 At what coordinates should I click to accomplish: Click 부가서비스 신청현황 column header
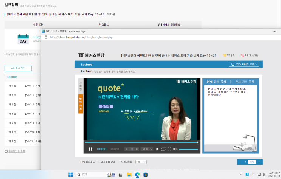(169, 25)
